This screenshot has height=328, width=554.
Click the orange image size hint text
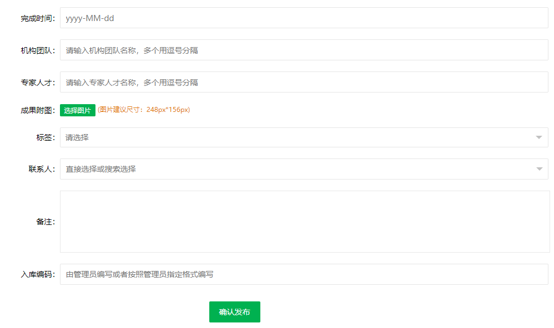pyautogui.click(x=144, y=110)
